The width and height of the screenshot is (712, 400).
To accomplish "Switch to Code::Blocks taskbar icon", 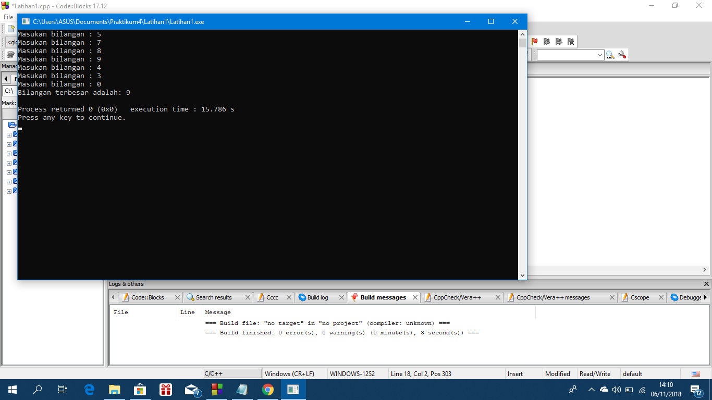I will [217, 390].
